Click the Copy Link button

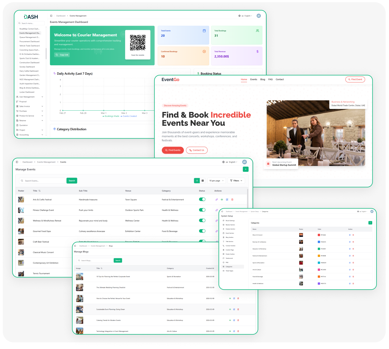click(62, 55)
